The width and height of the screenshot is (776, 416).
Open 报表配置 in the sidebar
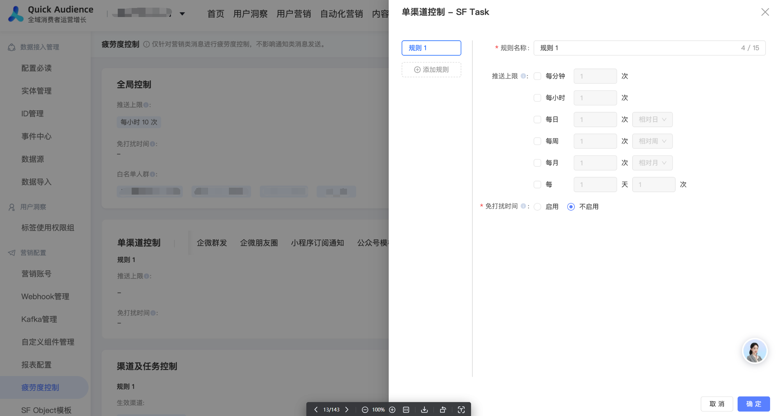coord(36,365)
